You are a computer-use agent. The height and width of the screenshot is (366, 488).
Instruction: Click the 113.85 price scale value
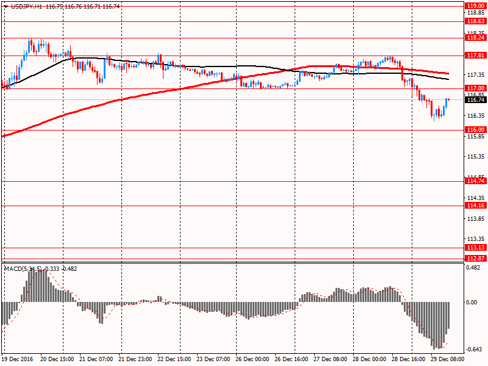pyautogui.click(x=476, y=219)
